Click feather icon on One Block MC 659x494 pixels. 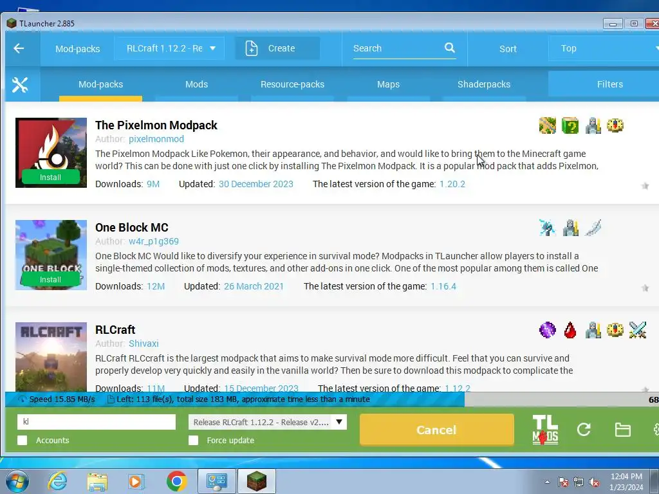click(593, 228)
